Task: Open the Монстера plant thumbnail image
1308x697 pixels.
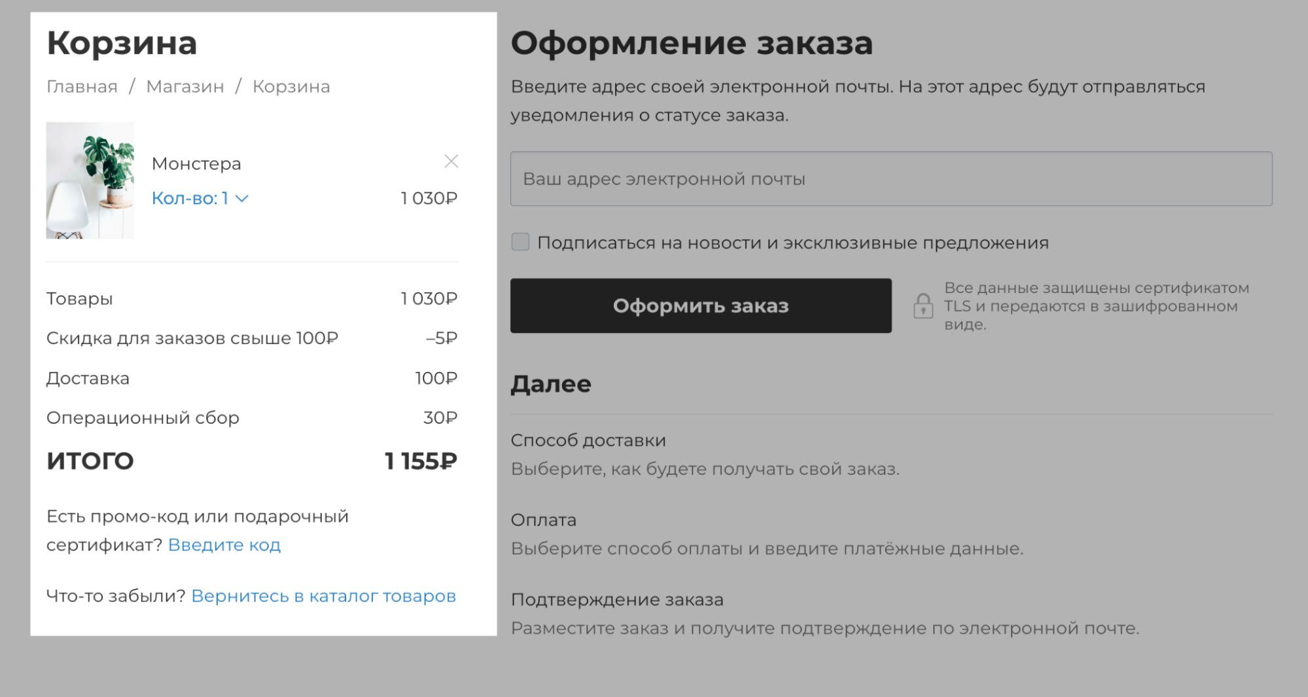Action: (90, 180)
